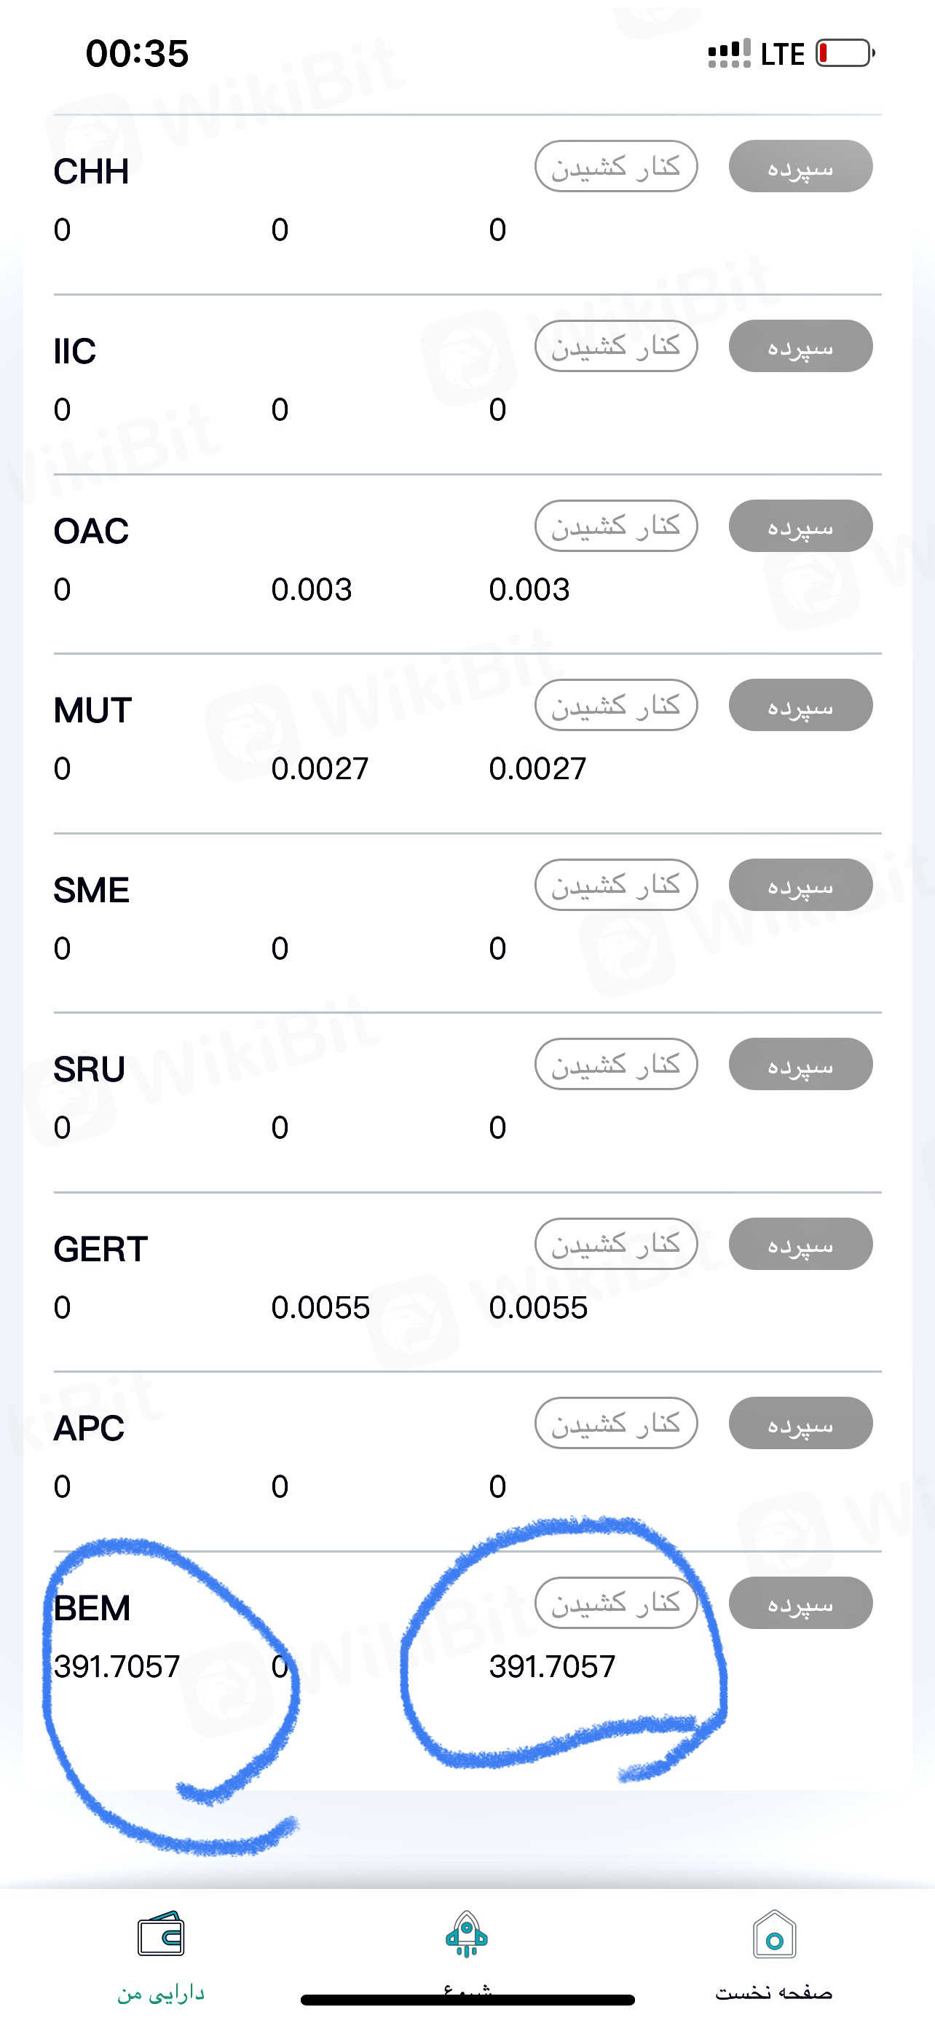Tap the withdraw button in the BEM row

615,1603
